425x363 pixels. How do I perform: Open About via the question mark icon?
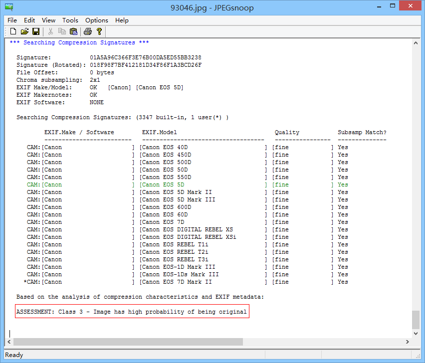99,31
